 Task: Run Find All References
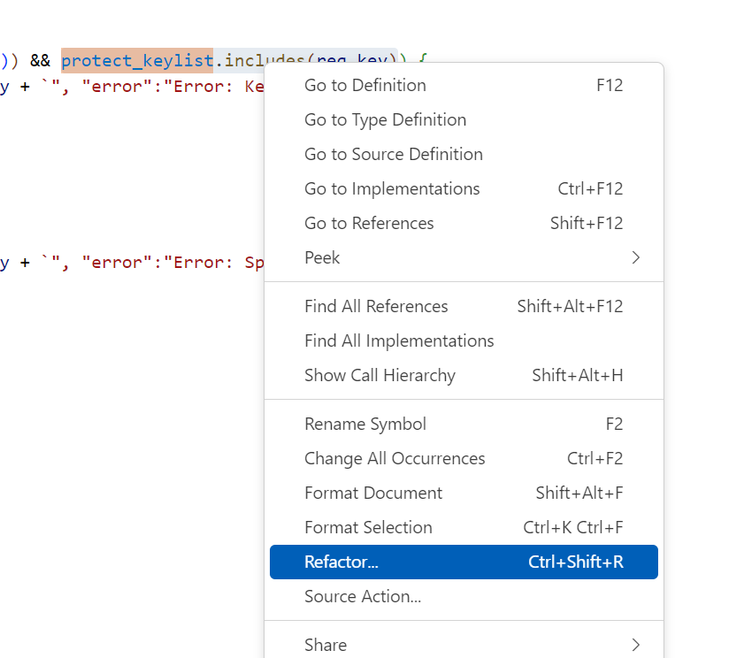(376, 307)
